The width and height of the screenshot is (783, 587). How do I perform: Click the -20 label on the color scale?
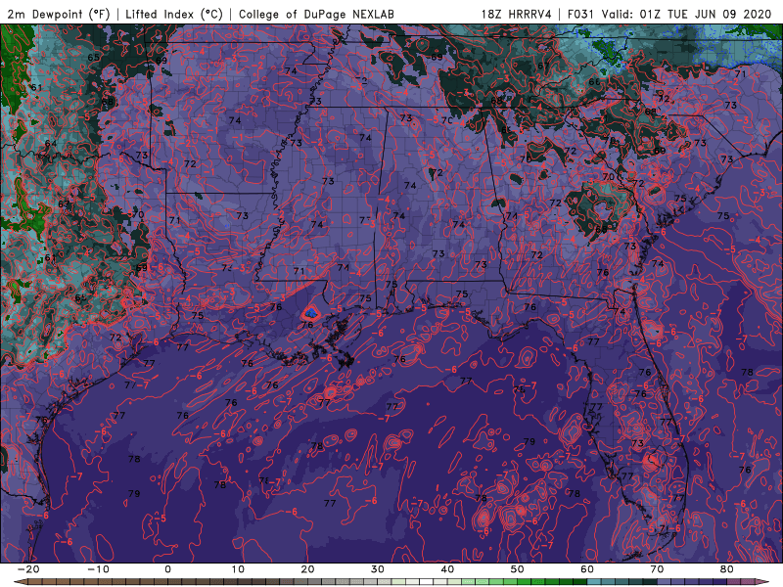28,569
